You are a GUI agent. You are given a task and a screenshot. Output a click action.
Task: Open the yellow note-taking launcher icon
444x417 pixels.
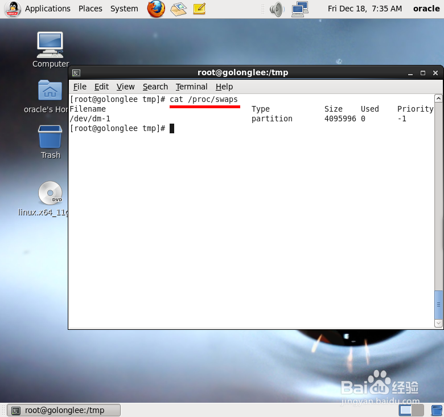(x=199, y=9)
